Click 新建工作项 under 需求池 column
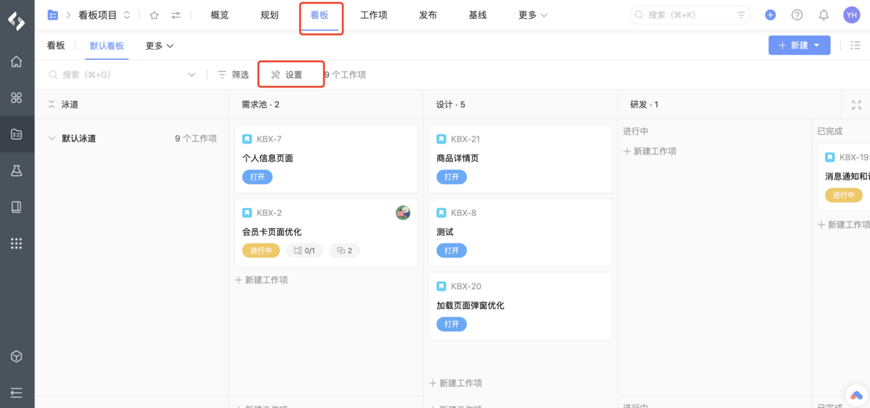The height and width of the screenshot is (408, 870). [262, 280]
